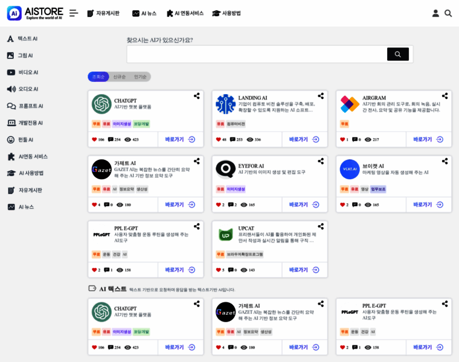Screen dimensions: 459x362
Task: Select 자유게시판 in sidebar
Action: click(25, 190)
